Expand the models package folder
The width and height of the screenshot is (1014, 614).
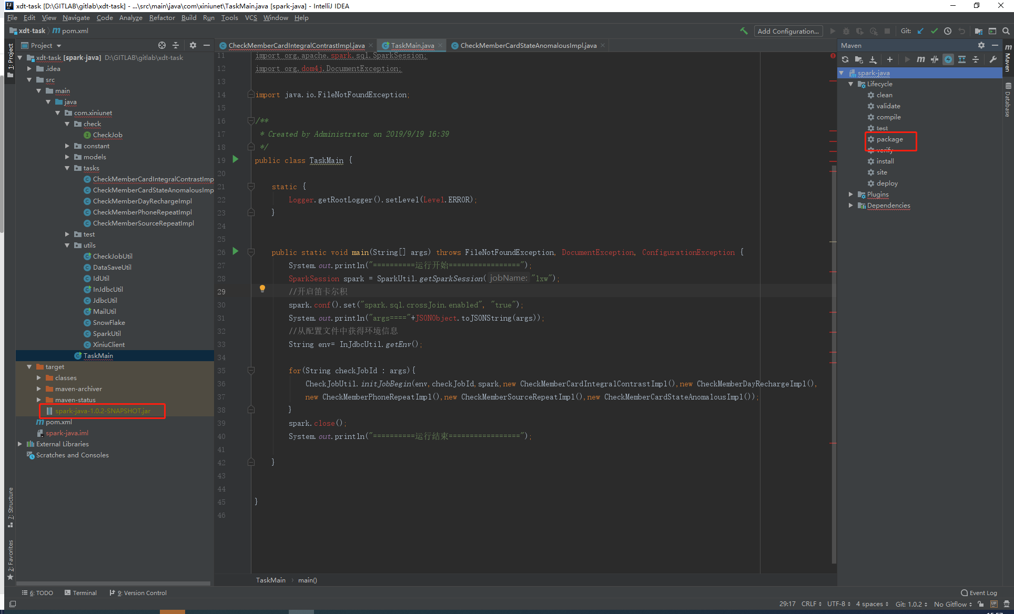point(67,157)
